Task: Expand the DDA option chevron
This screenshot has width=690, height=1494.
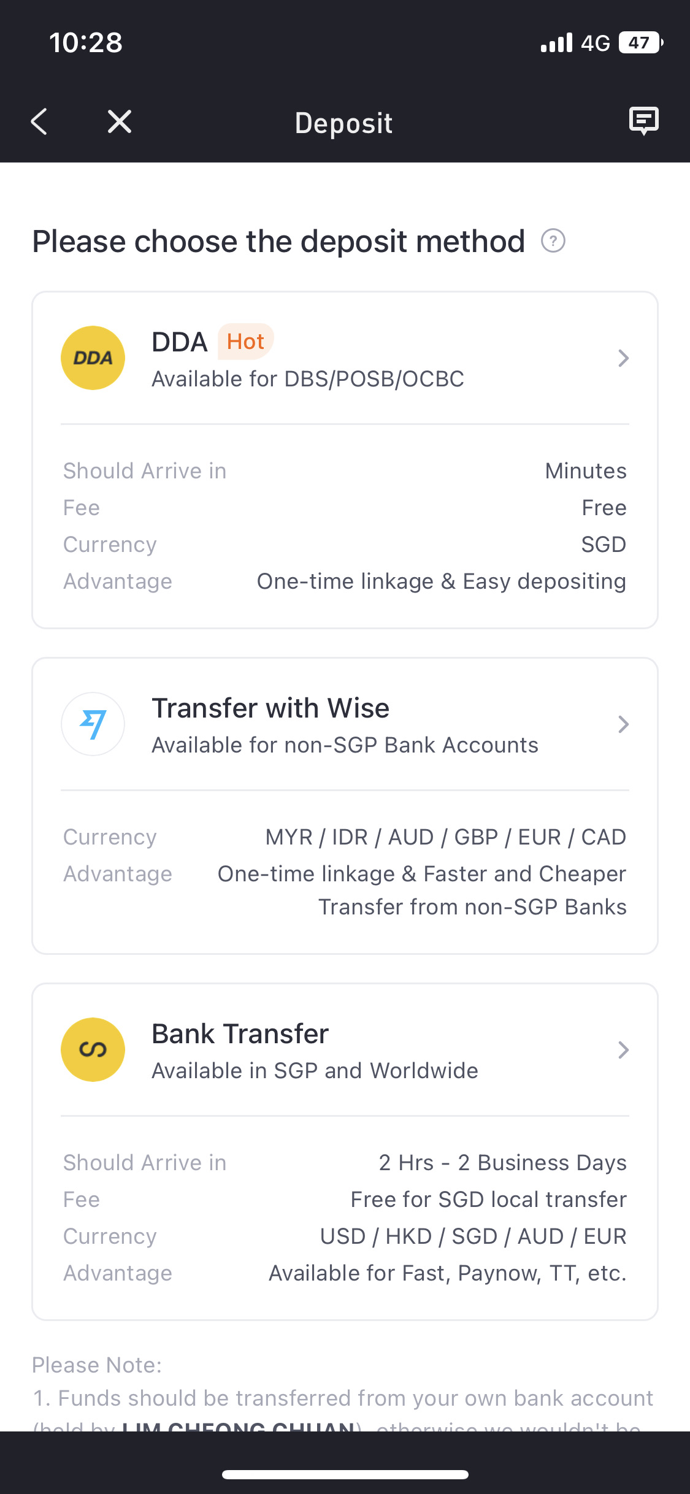Action: click(x=623, y=358)
